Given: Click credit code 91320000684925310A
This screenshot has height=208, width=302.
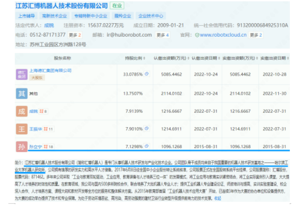Looking at the screenshot, I should coord(263,26).
